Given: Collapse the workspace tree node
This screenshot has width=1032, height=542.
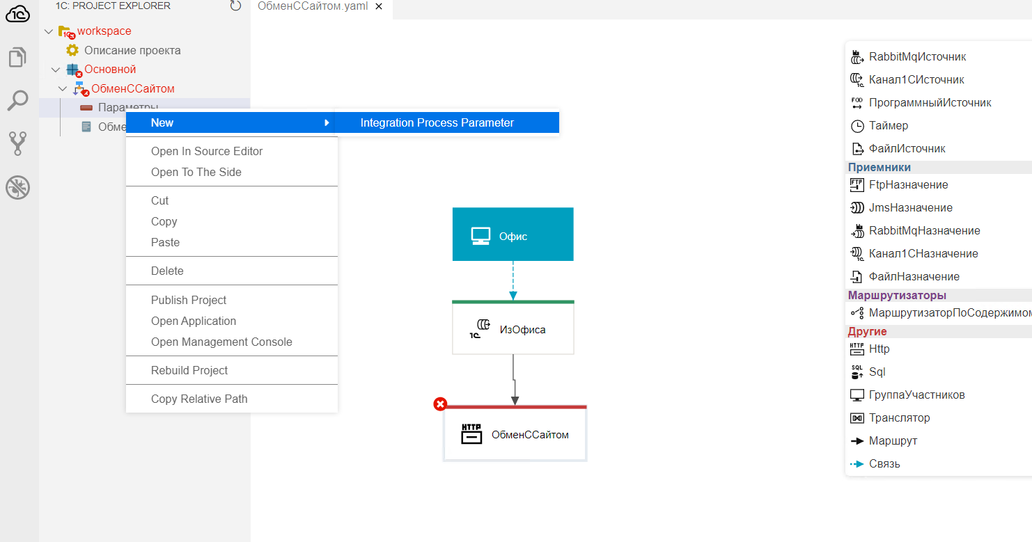Looking at the screenshot, I should (49, 31).
